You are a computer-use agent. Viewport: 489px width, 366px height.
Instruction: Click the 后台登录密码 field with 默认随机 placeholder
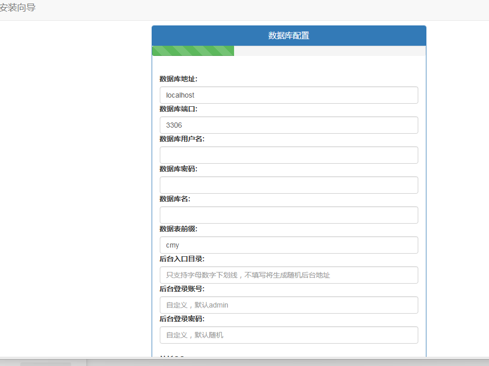(x=289, y=335)
